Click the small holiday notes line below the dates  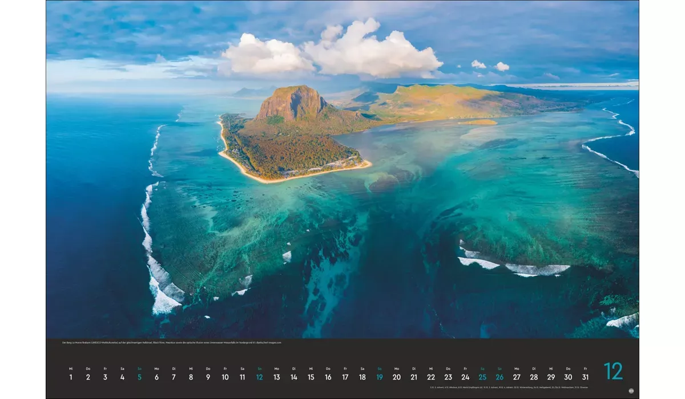(x=509, y=387)
